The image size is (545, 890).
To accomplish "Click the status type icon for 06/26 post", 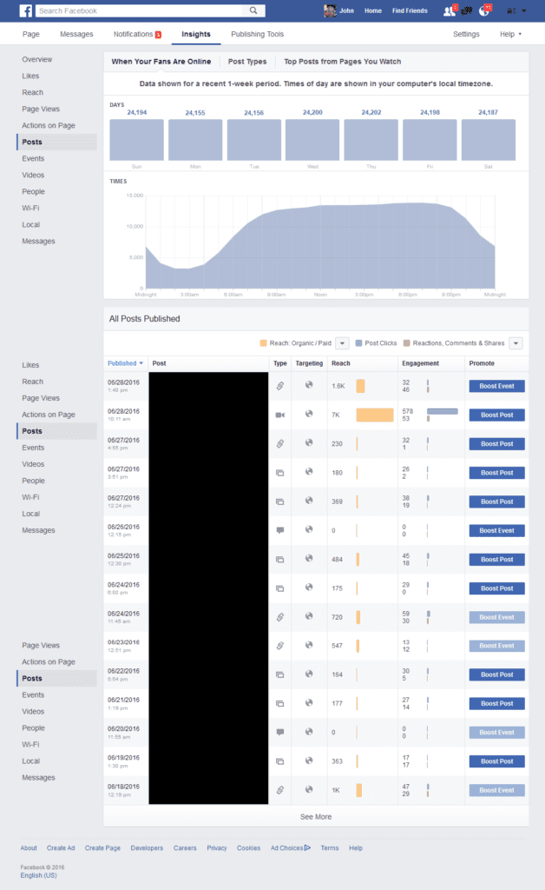I will point(279,530).
